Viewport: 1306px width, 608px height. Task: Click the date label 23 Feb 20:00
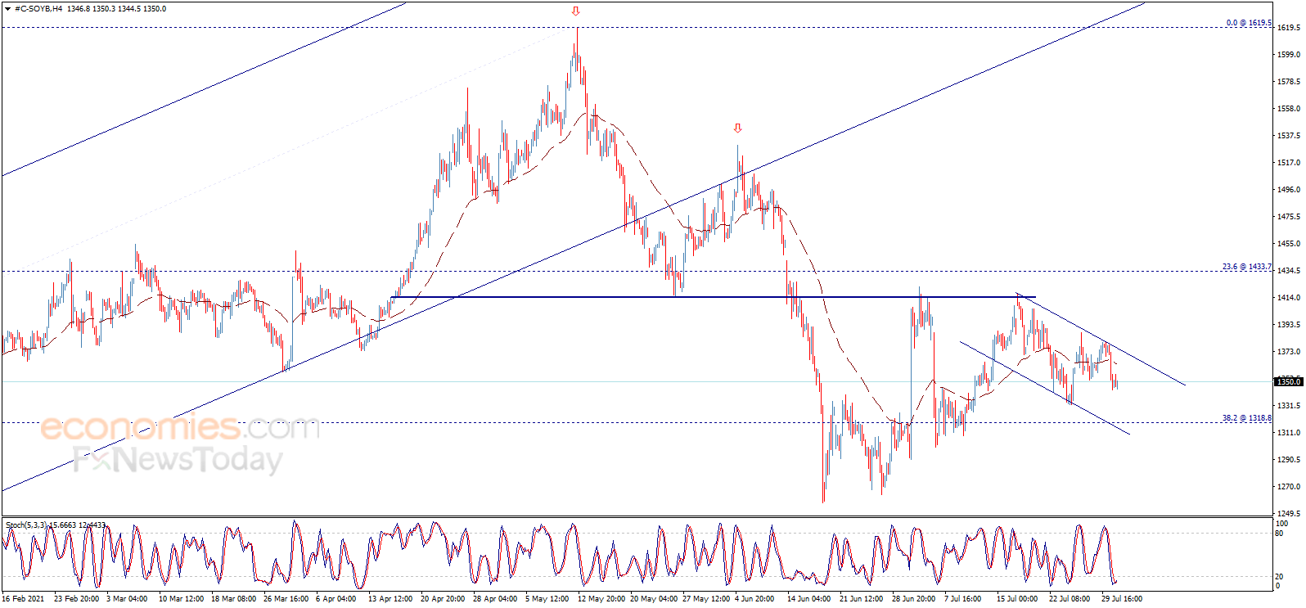pos(76,599)
